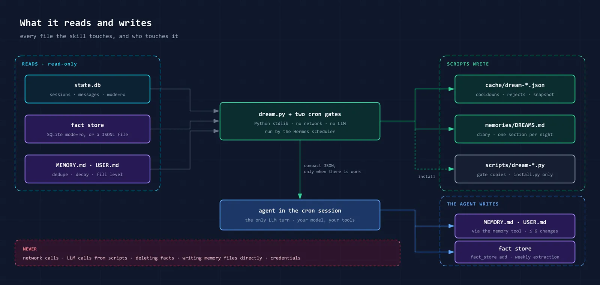Click the caption "diary · one section per night"

[x=515, y=135]
